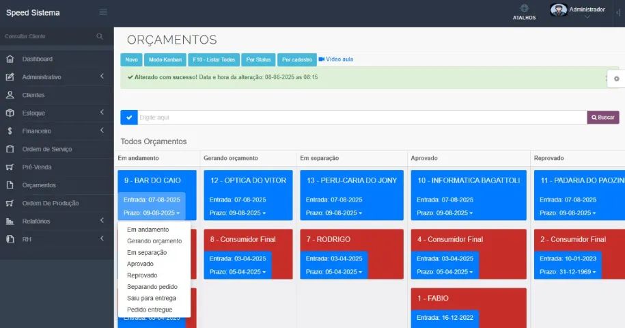625x328 pixels.
Task: Open Prazo dropdown on OPTICA DO VITOR card
Action: point(236,213)
